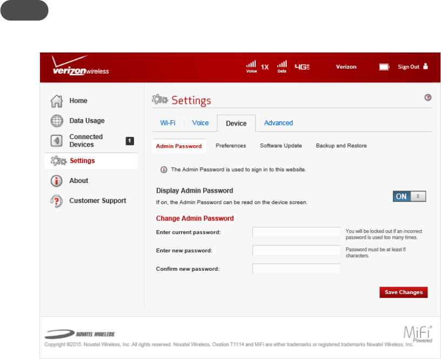The width and height of the screenshot is (441, 359).
Task: Click the MiFi Powered logo
Action: point(418,334)
